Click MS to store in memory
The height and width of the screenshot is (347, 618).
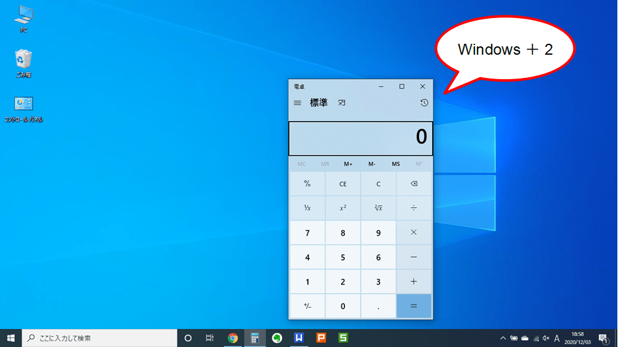(396, 164)
